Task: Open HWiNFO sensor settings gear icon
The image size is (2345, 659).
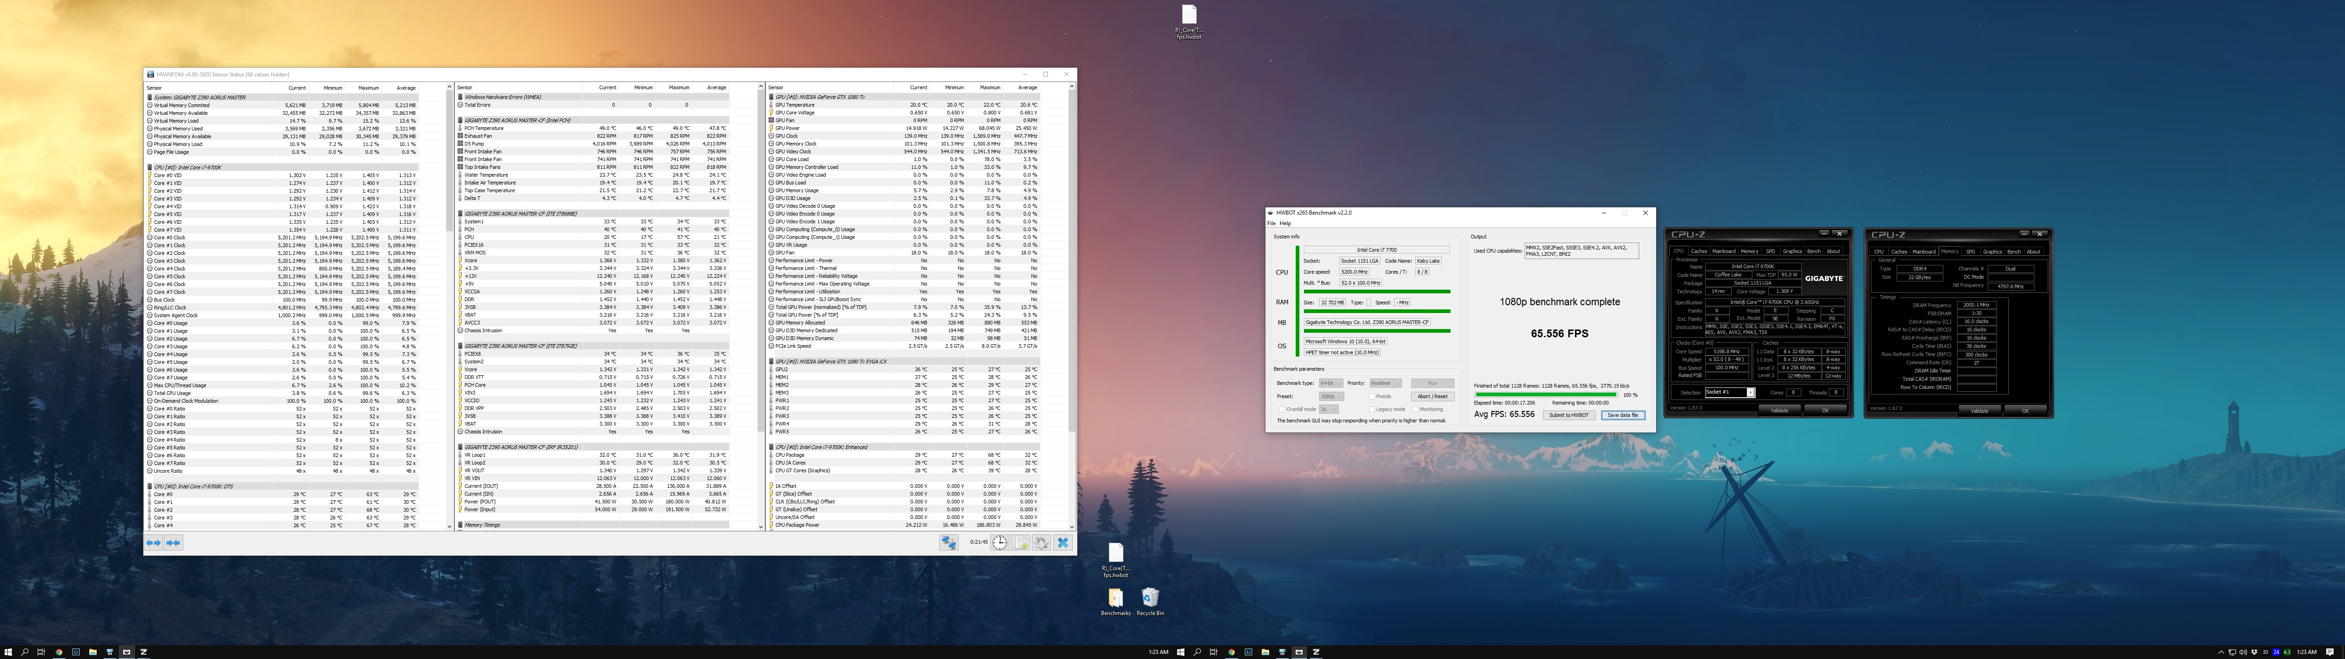Action: 1042,542
